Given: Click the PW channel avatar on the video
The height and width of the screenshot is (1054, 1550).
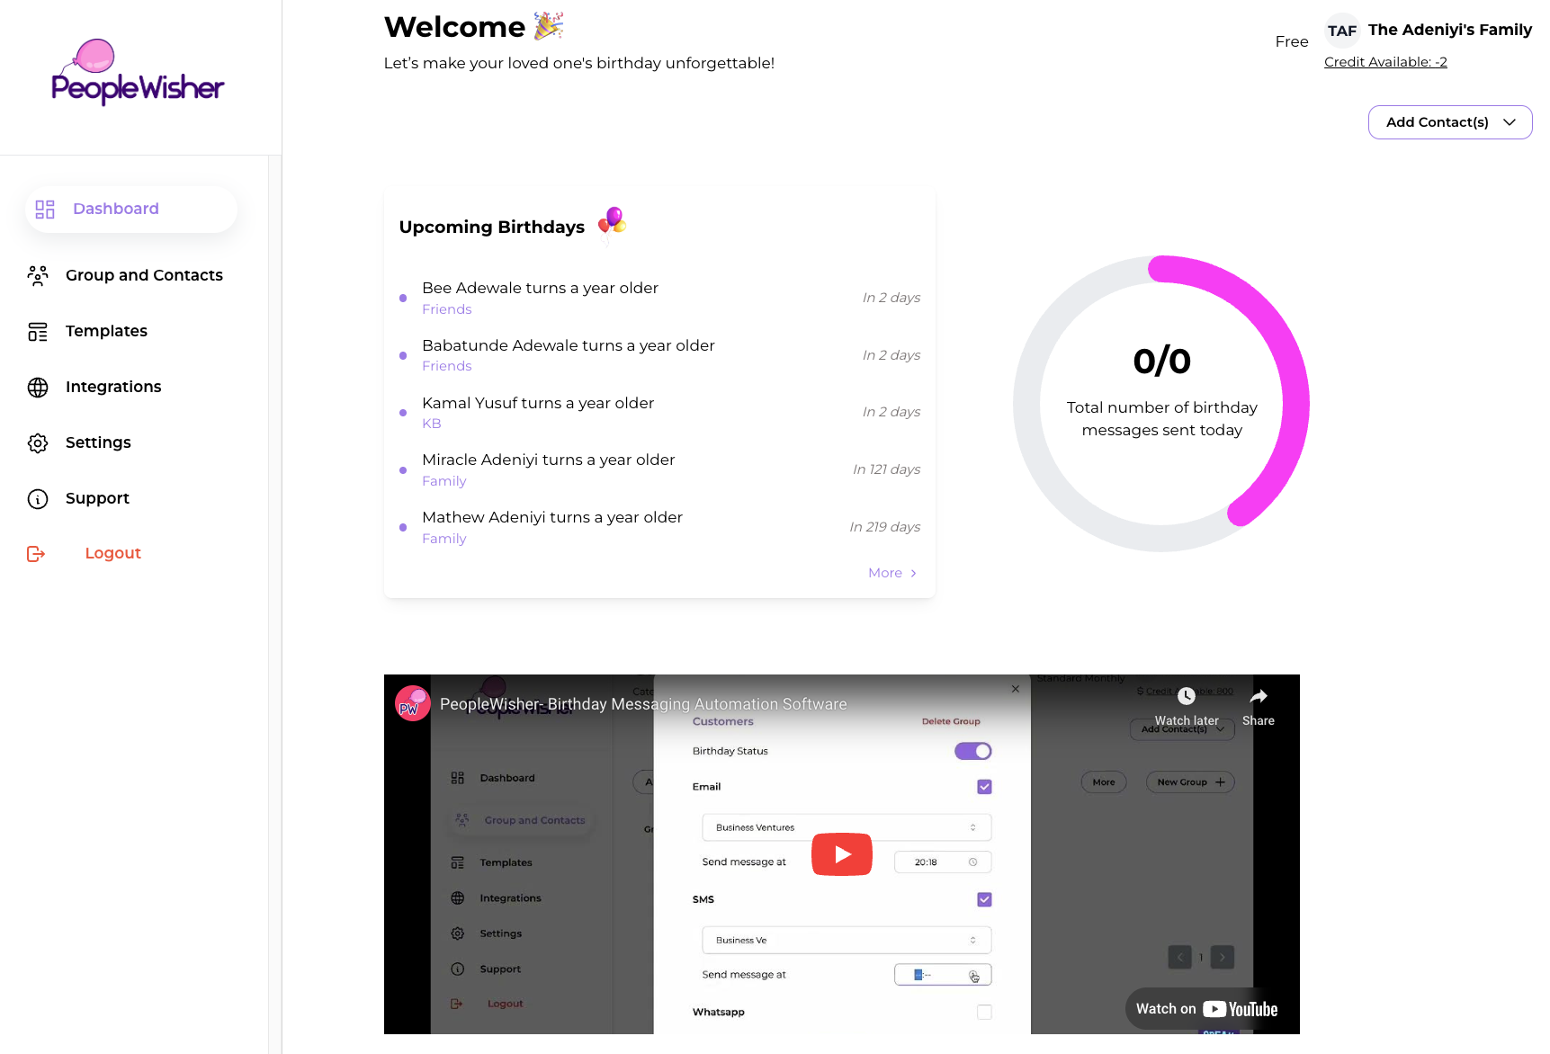Looking at the screenshot, I should tap(413, 703).
